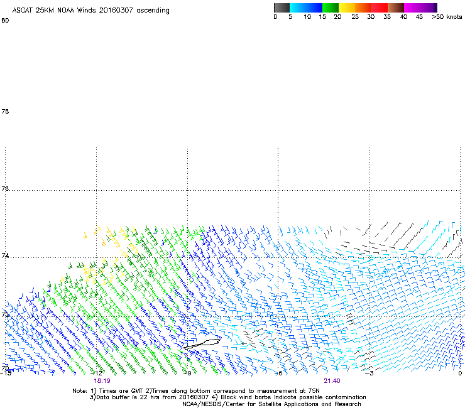Click the purple '18:19' swath time label
Screen dimensions: 465x408
pos(102,381)
